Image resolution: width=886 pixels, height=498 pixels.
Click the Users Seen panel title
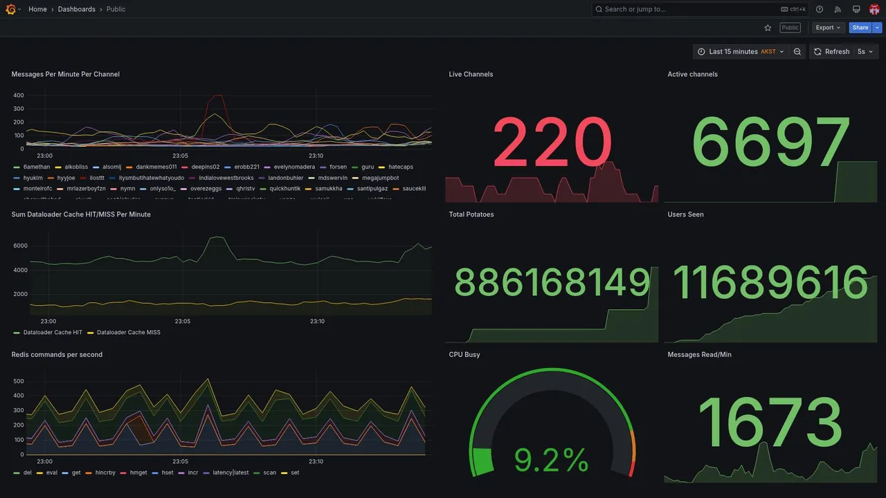pos(685,214)
